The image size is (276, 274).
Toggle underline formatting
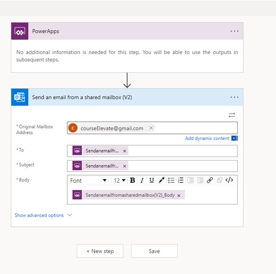(152, 180)
